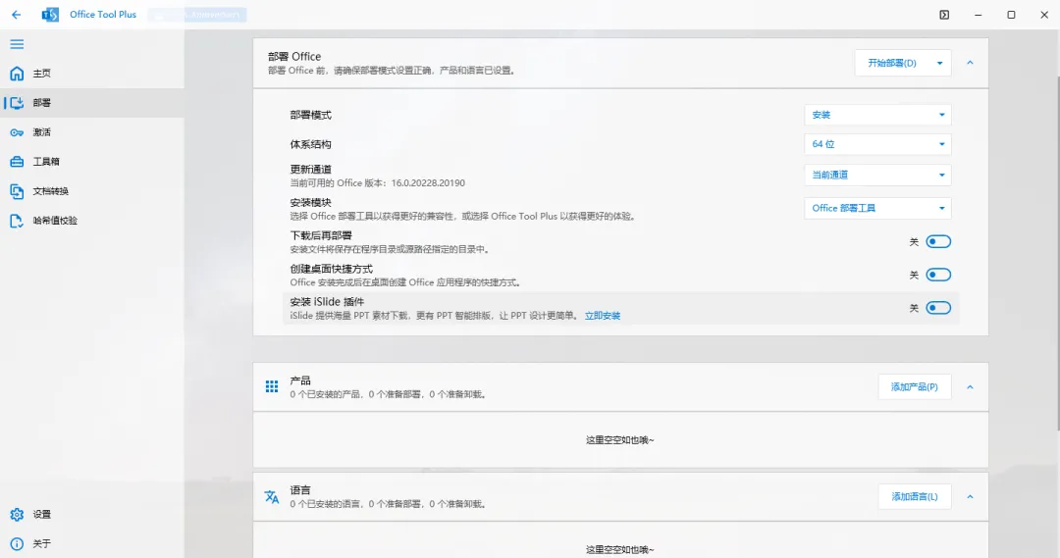This screenshot has height=558, width=1060.
Task: Open the 部署模式 dropdown showing 安装
Action: (x=877, y=115)
